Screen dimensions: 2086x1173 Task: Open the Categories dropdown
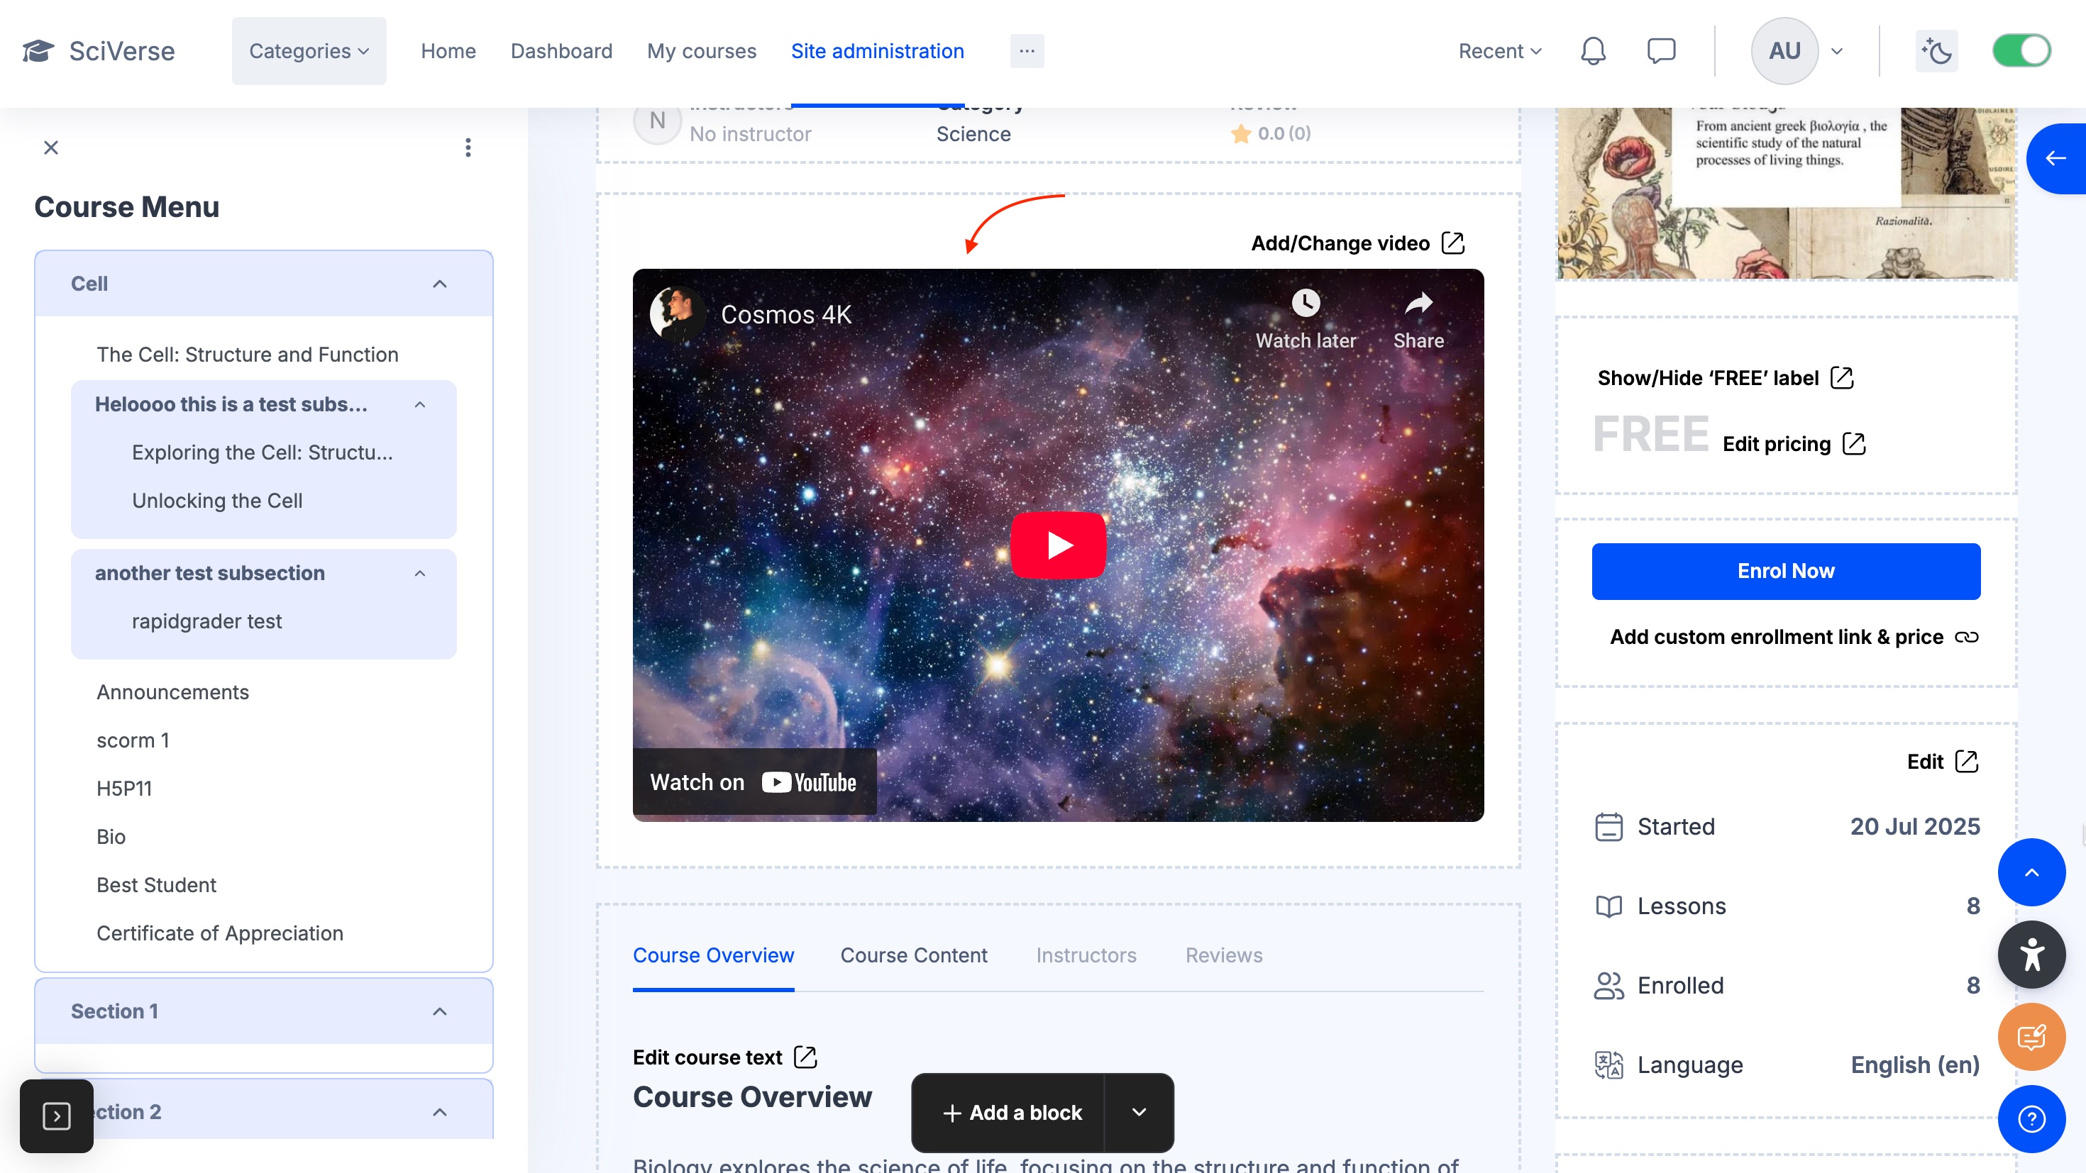tap(309, 51)
